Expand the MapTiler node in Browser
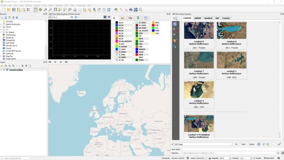Viewport: 284px width, 160px height. (1, 56)
